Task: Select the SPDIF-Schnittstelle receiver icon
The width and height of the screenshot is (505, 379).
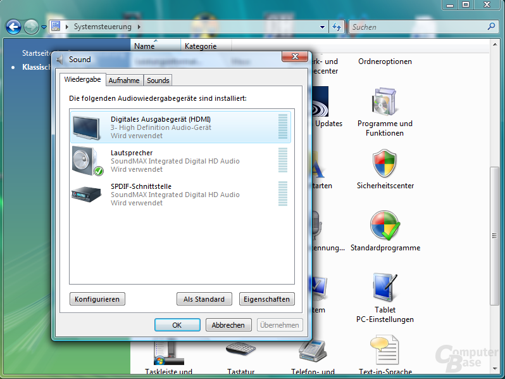Action: tap(86, 194)
